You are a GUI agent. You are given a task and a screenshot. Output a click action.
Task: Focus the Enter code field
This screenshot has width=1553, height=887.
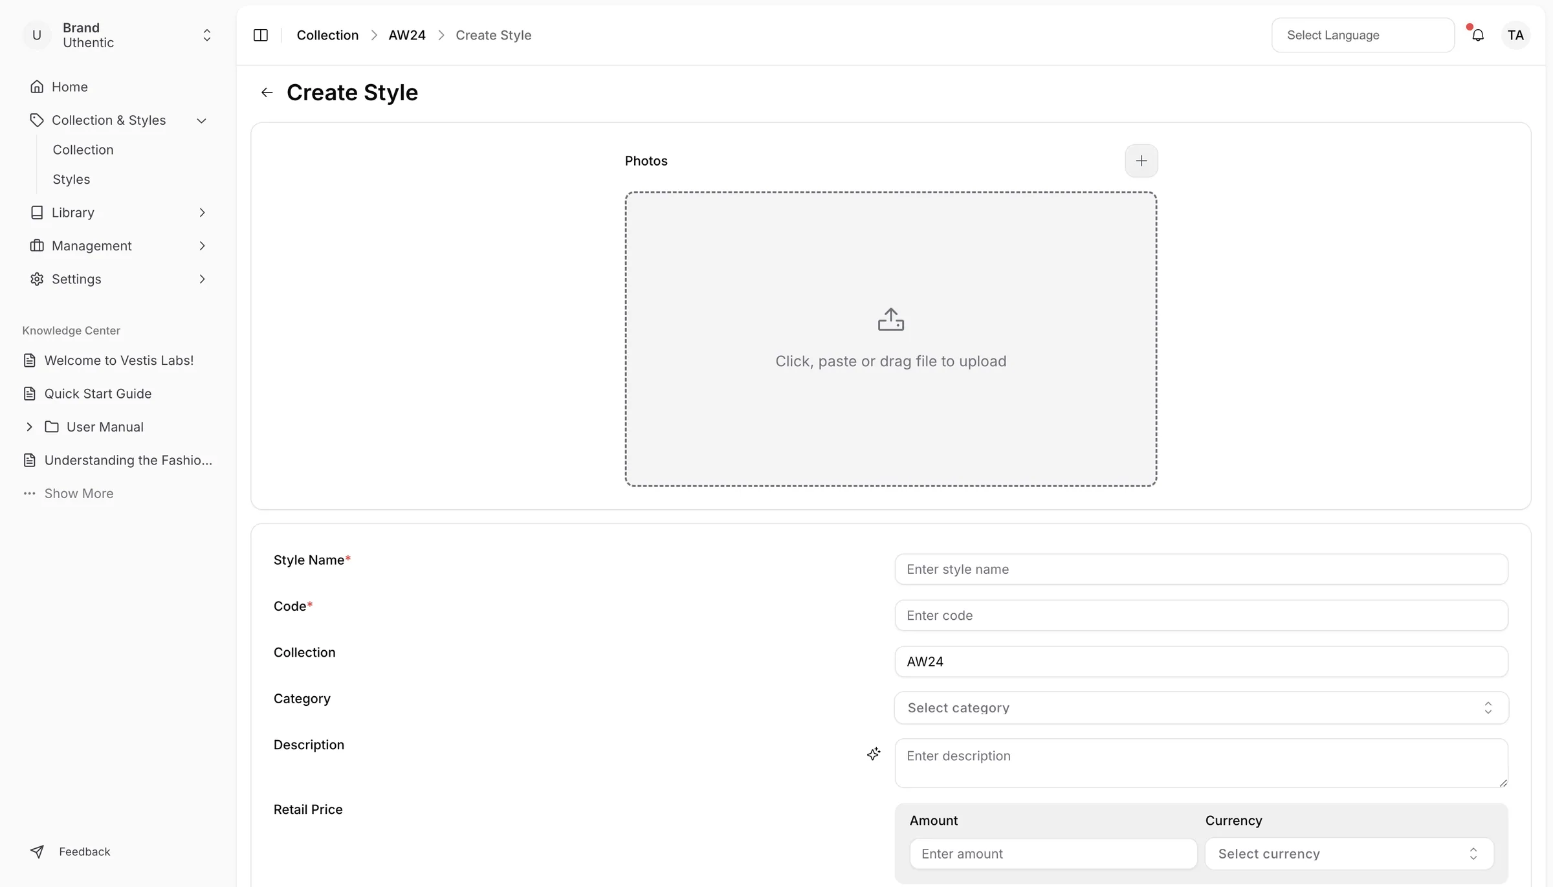tap(1201, 615)
